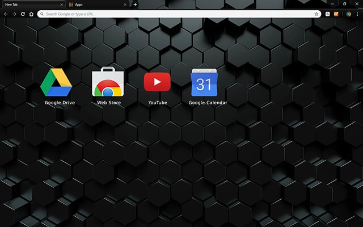Close the New Tab tab
The image size is (363, 227).
tap(61, 5)
